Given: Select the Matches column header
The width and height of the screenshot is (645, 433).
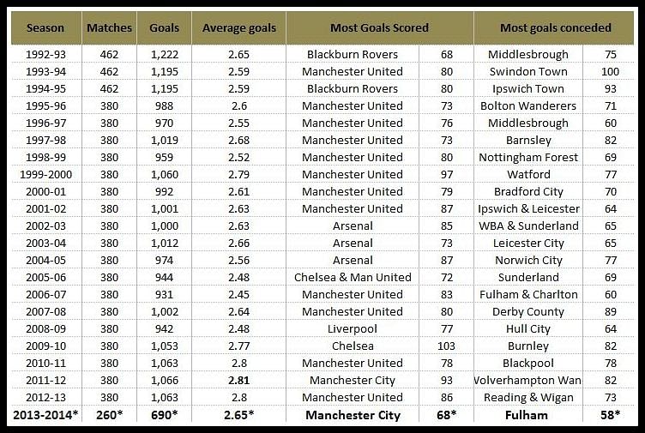Looking at the screenshot, I should 110,28.
